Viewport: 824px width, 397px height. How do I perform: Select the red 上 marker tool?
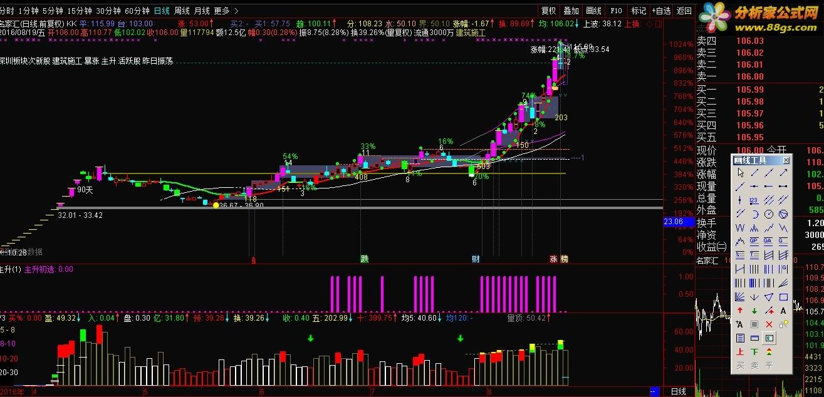tap(741, 352)
